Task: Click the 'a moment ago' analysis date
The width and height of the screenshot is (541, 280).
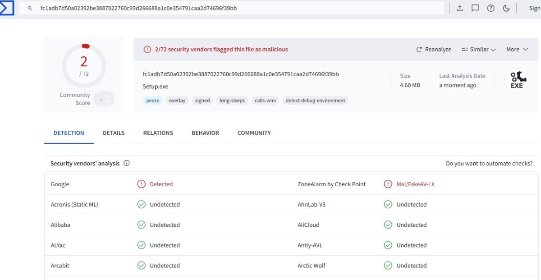Action: (x=458, y=85)
